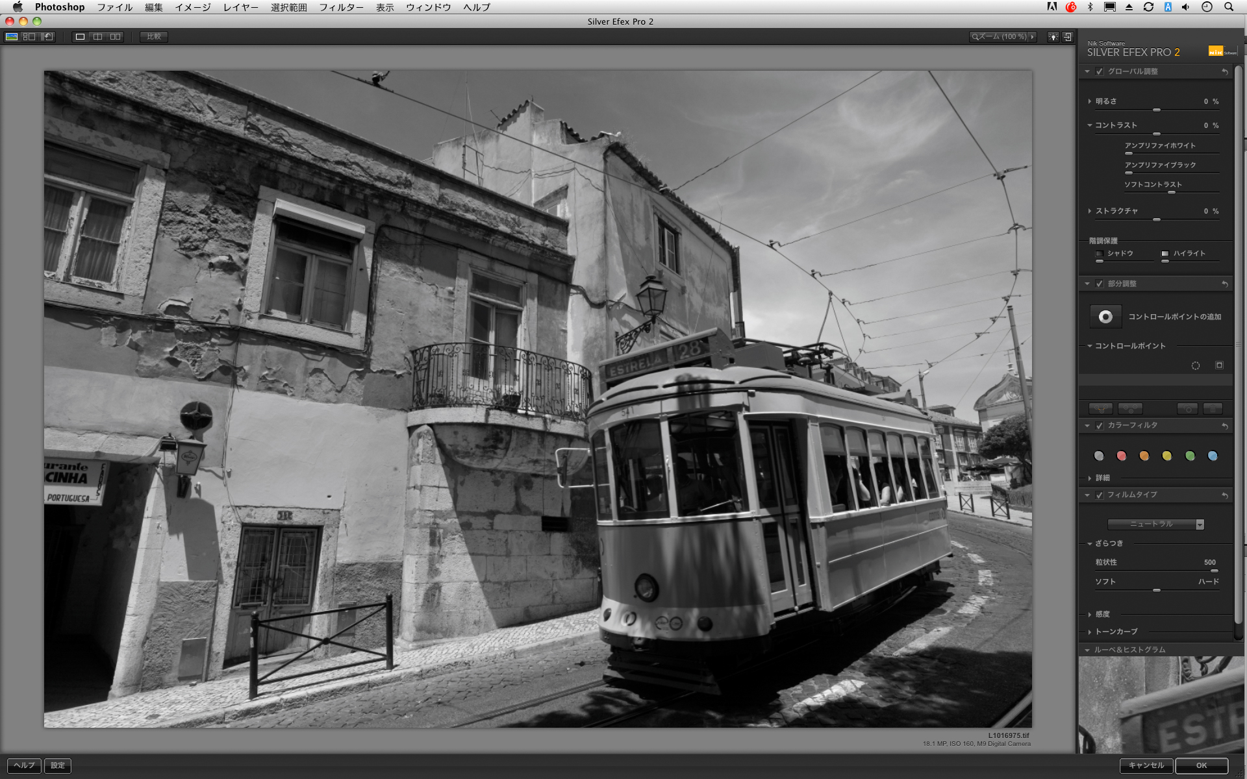Toggle the フィルムタイプ section checkbox
Viewport: 1247px width, 779px height.
tap(1100, 495)
